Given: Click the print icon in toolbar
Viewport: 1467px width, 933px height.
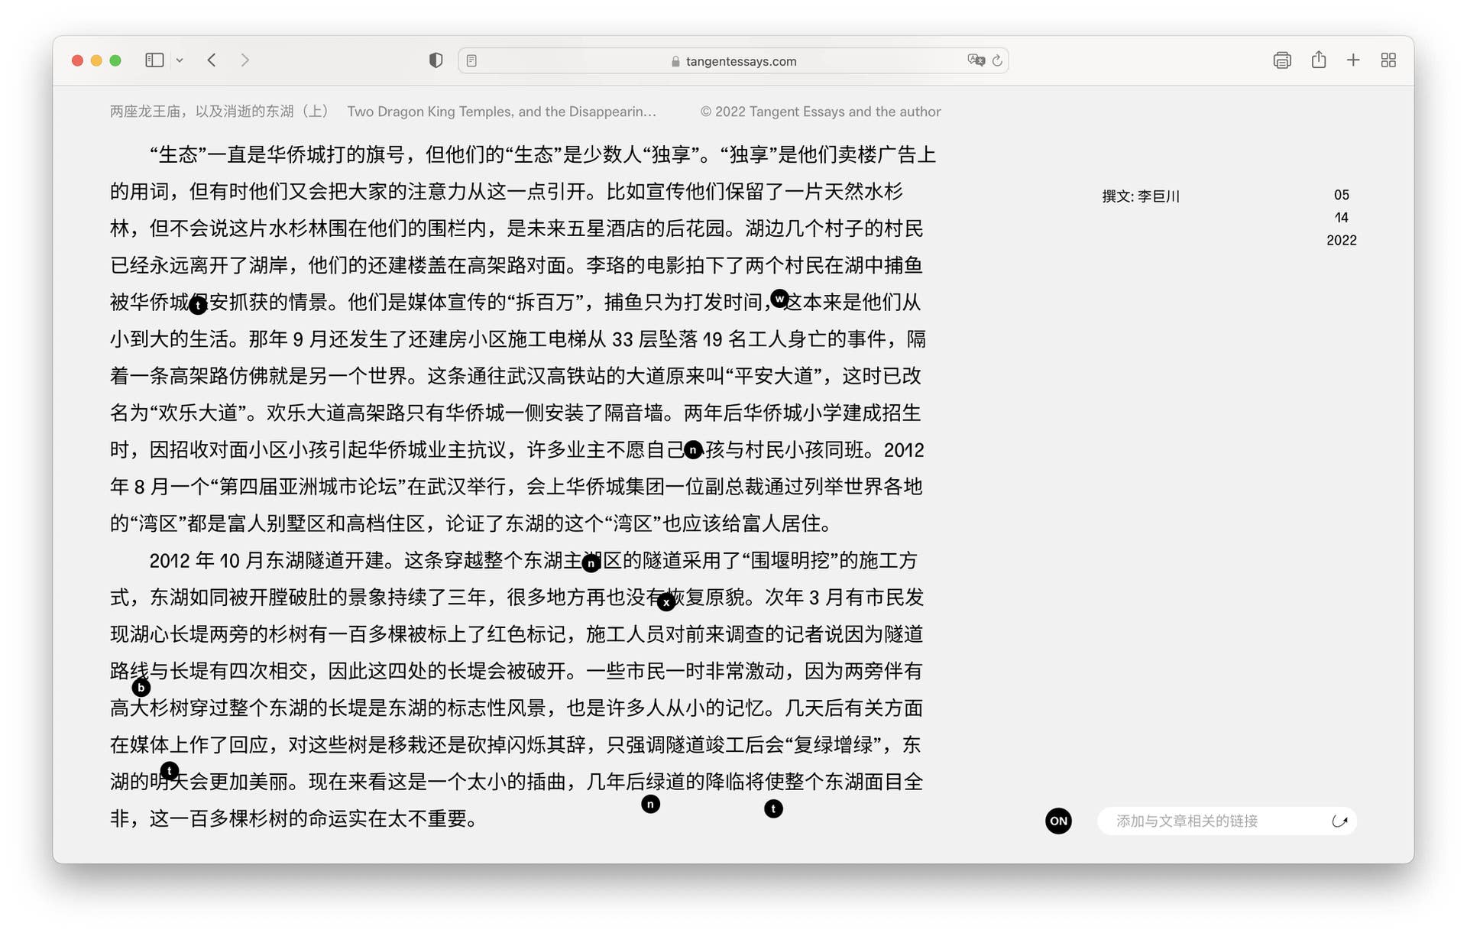Looking at the screenshot, I should point(1281,60).
